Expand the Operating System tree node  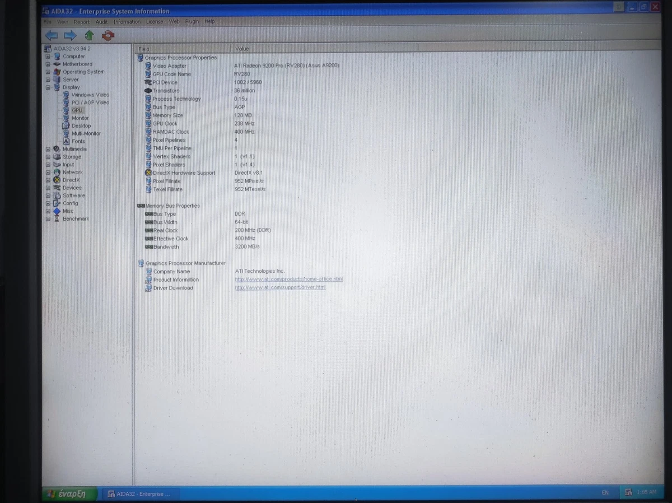point(48,72)
